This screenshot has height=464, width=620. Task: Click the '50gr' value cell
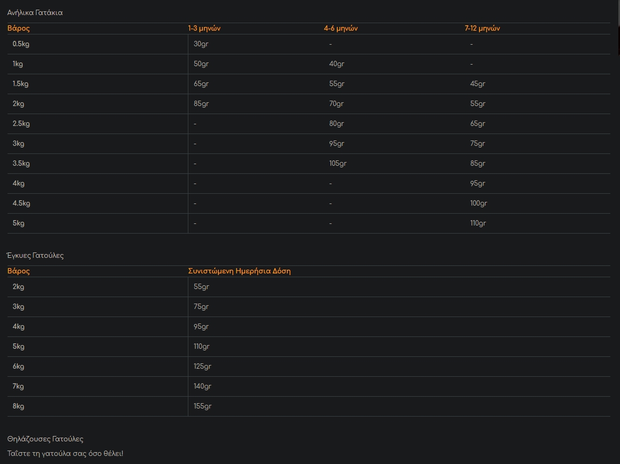[x=201, y=64]
